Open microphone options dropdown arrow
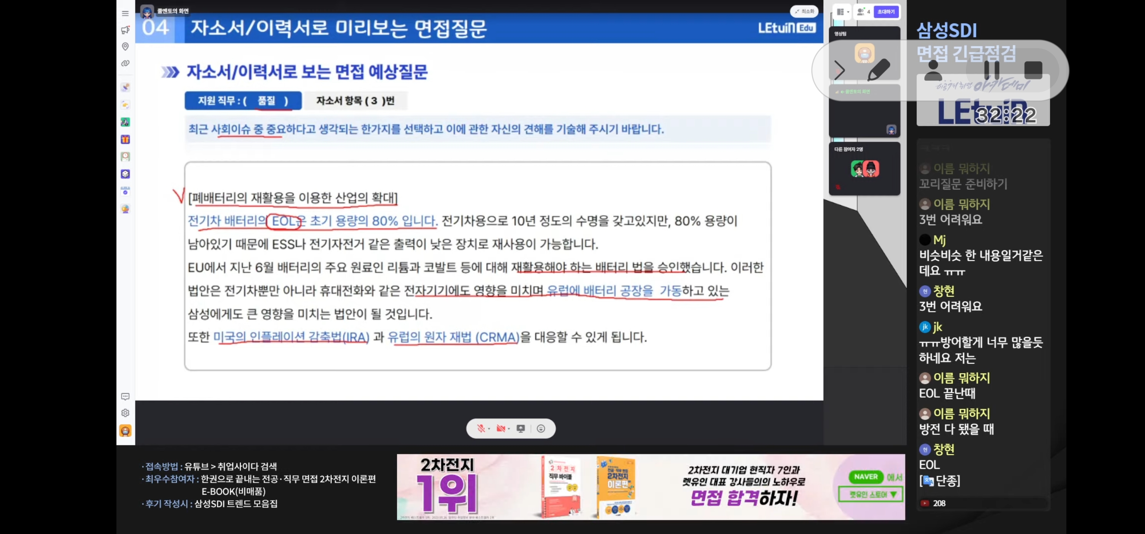 click(x=489, y=429)
